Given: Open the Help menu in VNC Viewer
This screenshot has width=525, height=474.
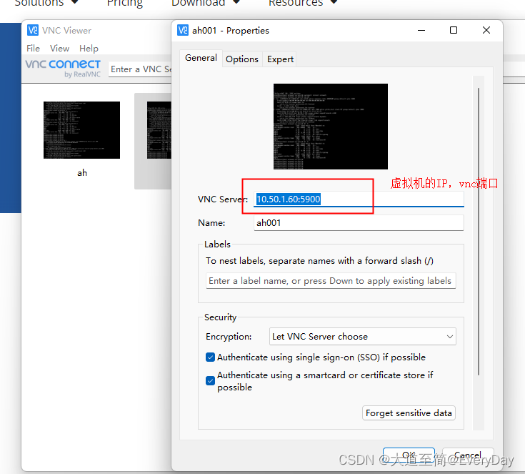Looking at the screenshot, I should tap(89, 49).
